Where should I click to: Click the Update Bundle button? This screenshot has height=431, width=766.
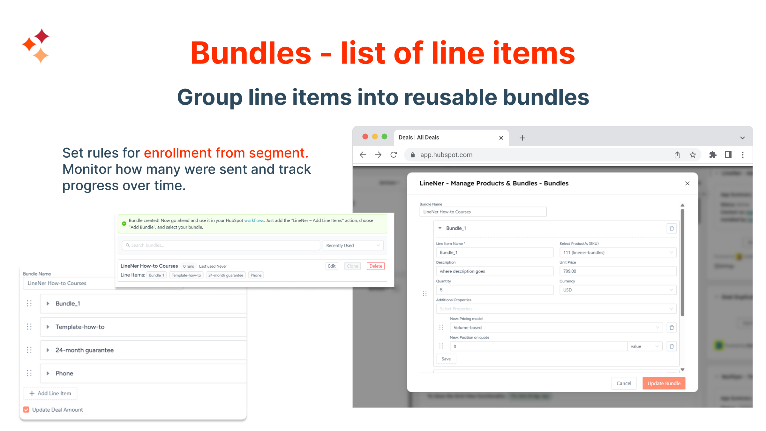click(x=664, y=383)
